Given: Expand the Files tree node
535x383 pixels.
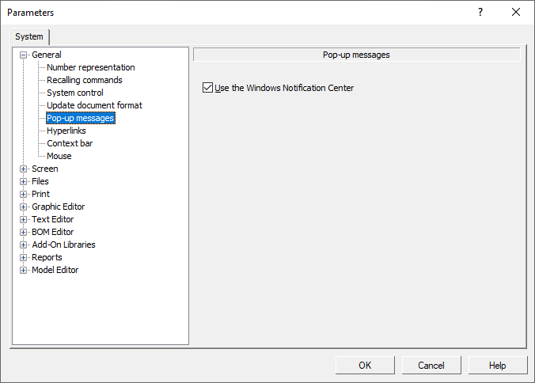Looking at the screenshot, I should pos(24,182).
